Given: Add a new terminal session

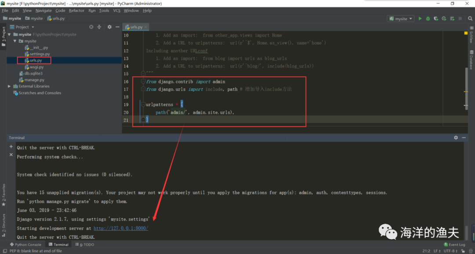Looking at the screenshot, I should [x=11, y=147].
